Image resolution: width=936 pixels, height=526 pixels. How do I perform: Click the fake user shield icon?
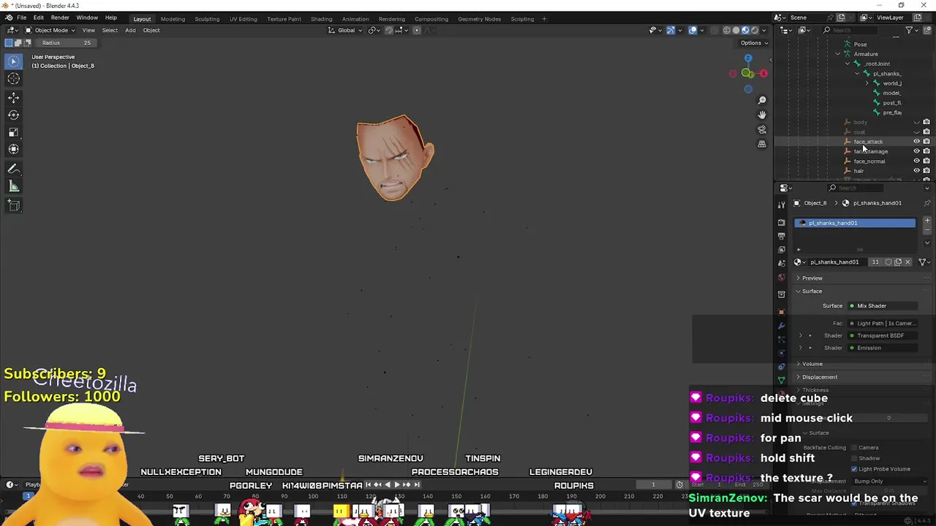888,262
